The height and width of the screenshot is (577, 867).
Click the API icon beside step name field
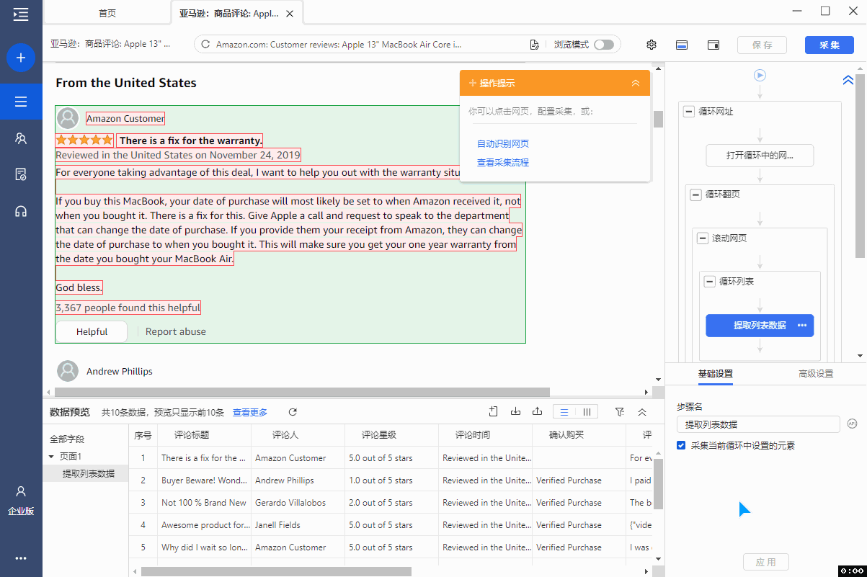(x=852, y=424)
